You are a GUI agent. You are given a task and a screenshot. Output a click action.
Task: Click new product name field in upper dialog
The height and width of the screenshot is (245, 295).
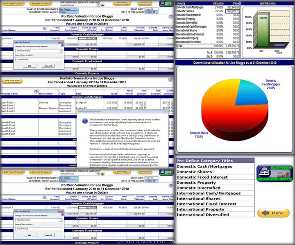click(39, 60)
